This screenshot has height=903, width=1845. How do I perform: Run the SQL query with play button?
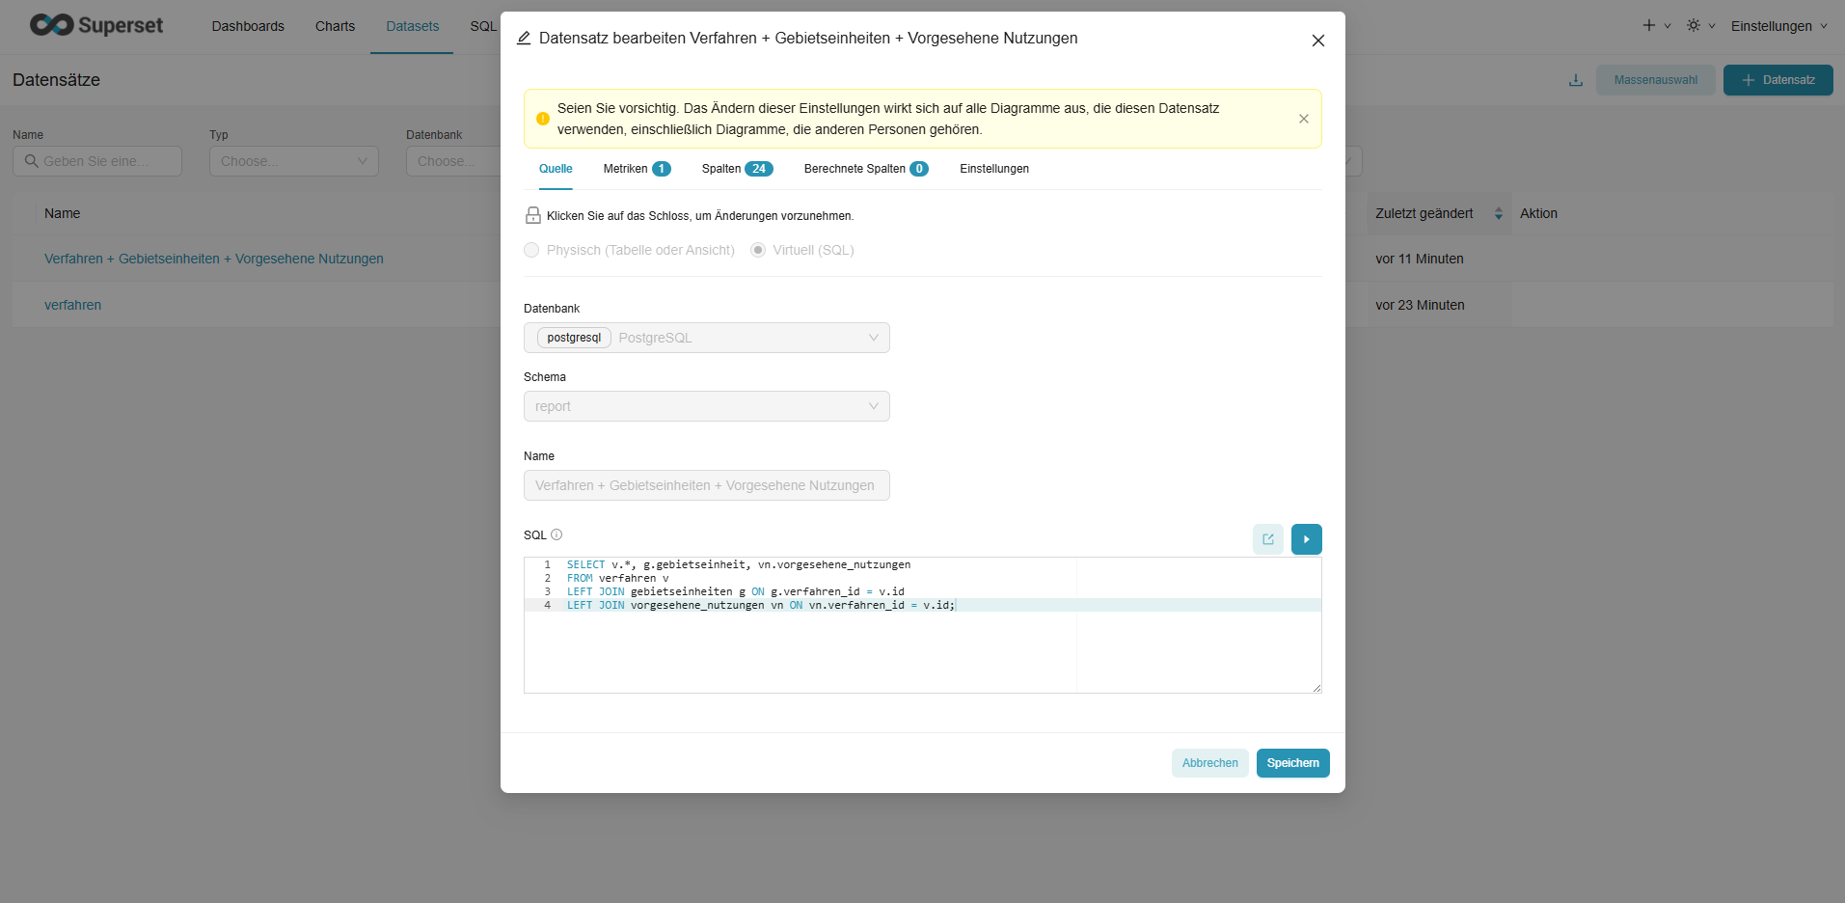click(x=1306, y=539)
